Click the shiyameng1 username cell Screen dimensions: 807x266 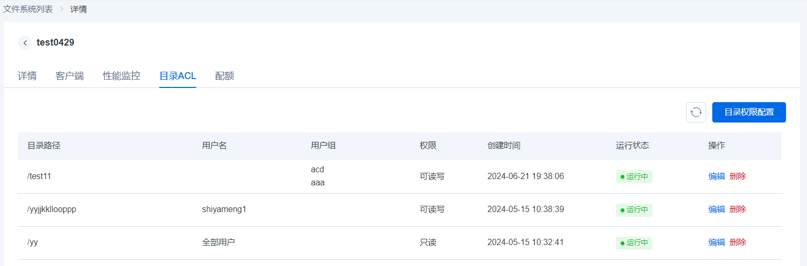[224, 209]
